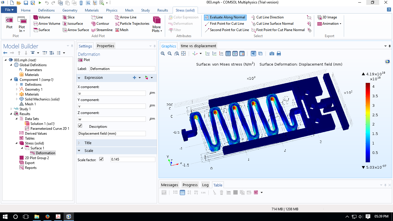Take image snapshot with camera icon
This screenshot has width=393, height=221.
pyautogui.click(x=272, y=54)
